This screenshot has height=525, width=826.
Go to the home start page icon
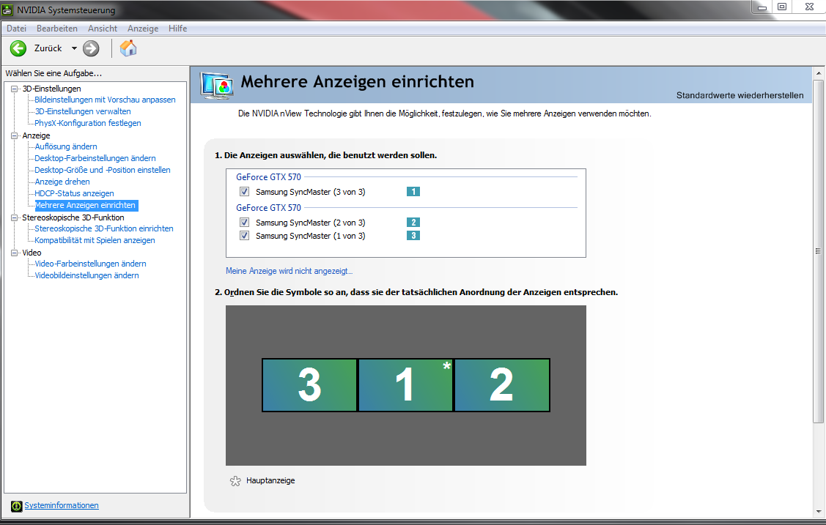coord(128,48)
